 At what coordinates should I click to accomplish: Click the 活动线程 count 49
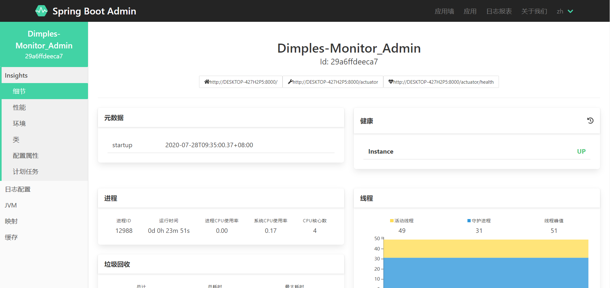pyautogui.click(x=402, y=231)
